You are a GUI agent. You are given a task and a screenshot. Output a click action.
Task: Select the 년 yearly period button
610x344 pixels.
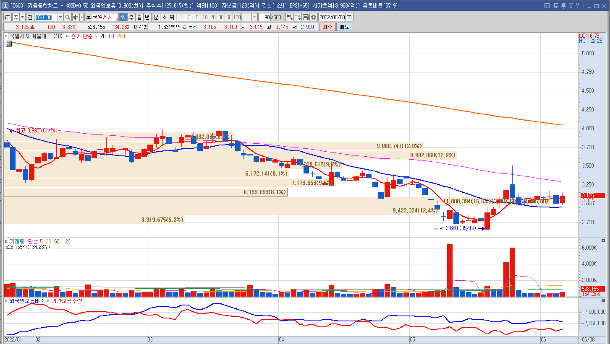[147, 17]
